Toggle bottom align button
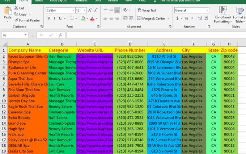The height and width of the screenshot is (154, 246). point(117,10)
